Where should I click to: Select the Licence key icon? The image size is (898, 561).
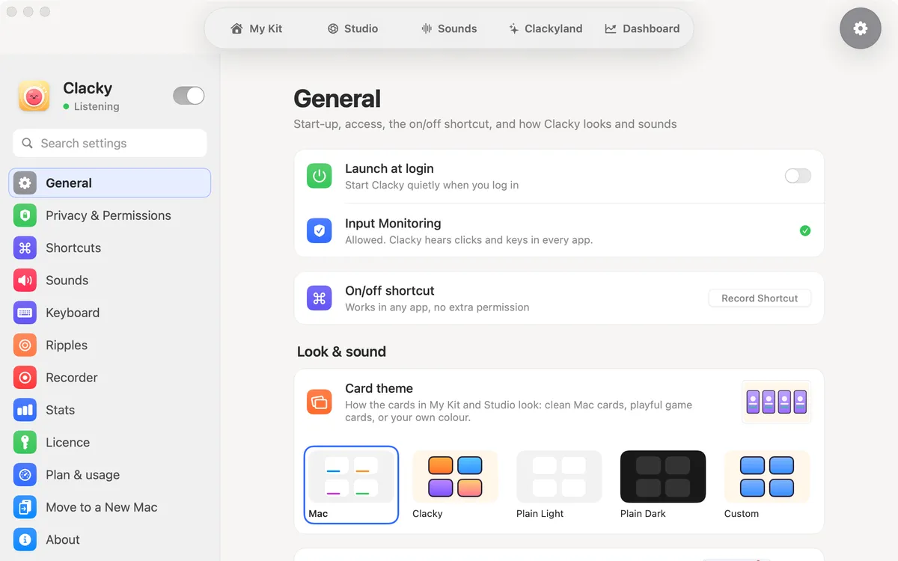click(25, 442)
